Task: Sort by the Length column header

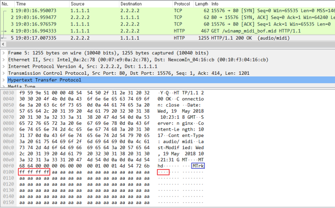Action: tap(201, 4)
